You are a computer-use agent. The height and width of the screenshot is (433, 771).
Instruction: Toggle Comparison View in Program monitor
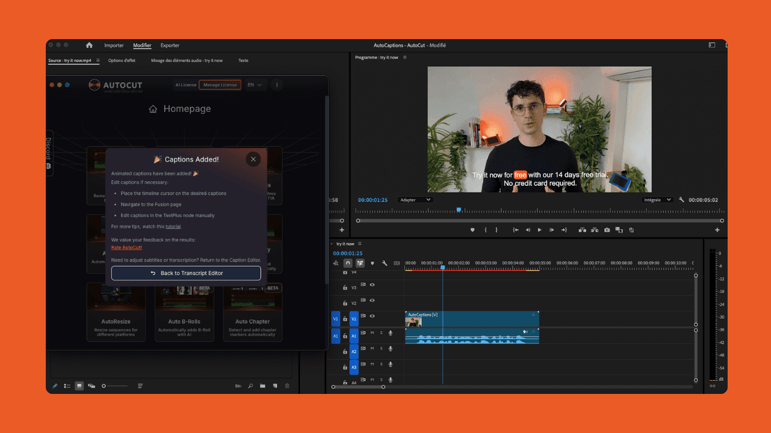point(619,230)
